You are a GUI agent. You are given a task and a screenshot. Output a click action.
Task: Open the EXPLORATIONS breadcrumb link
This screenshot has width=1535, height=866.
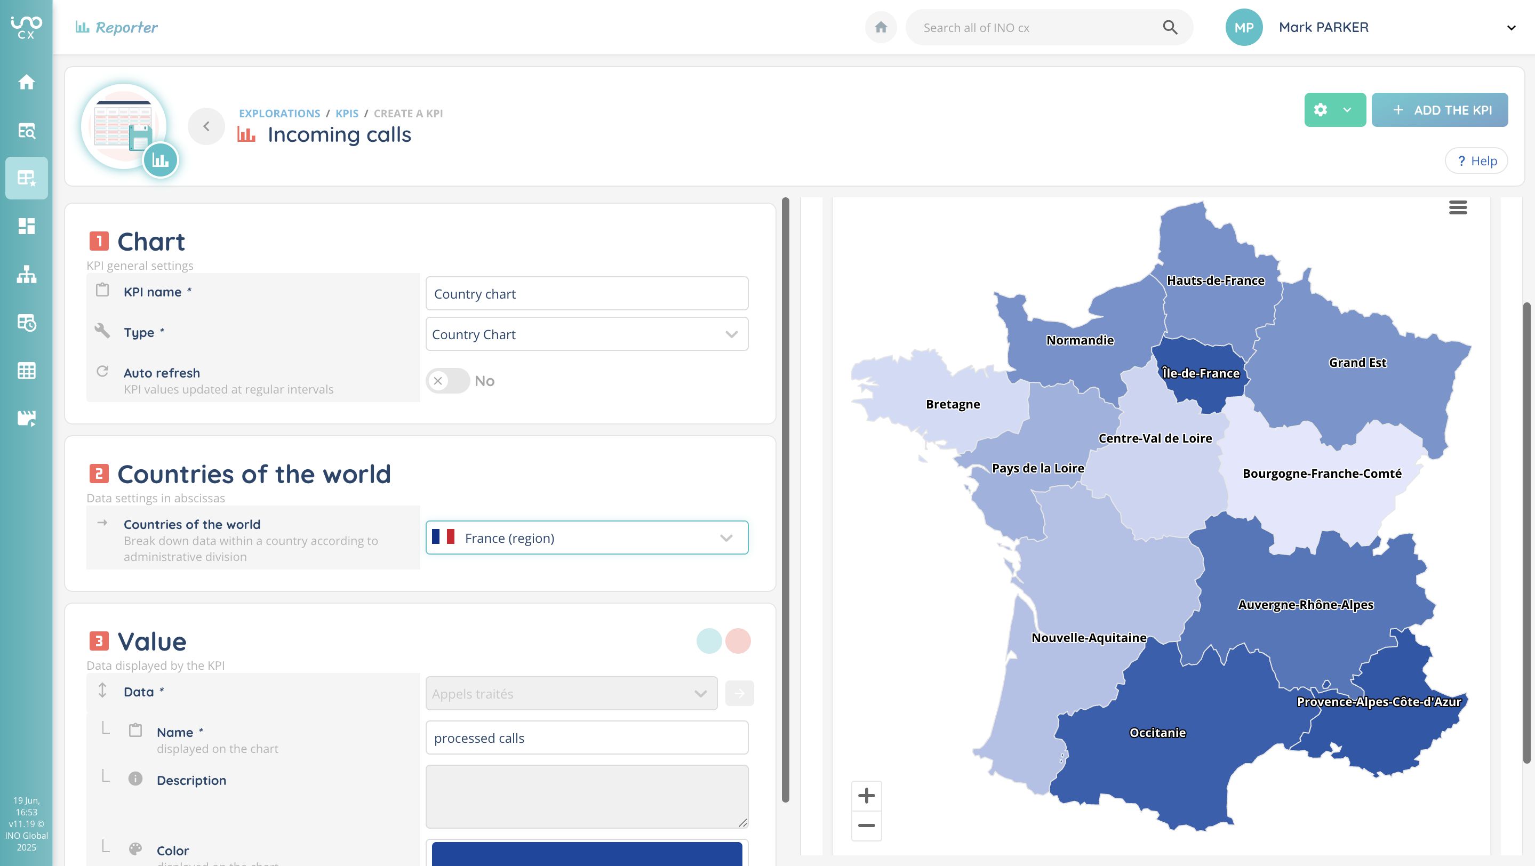pyautogui.click(x=279, y=113)
